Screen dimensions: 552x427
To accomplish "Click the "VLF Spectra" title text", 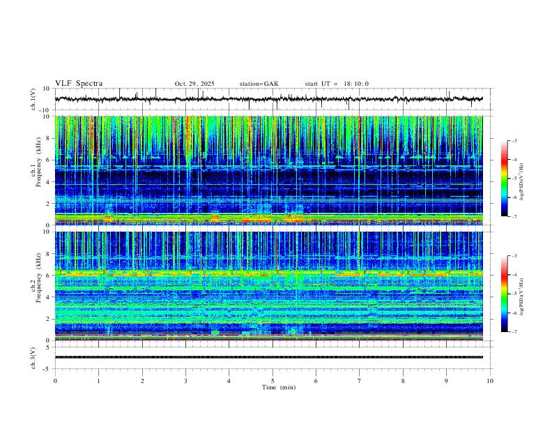I will (x=79, y=84).
